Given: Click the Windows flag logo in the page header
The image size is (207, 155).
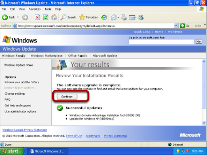Looking at the screenshot, I should pos(6,39).
